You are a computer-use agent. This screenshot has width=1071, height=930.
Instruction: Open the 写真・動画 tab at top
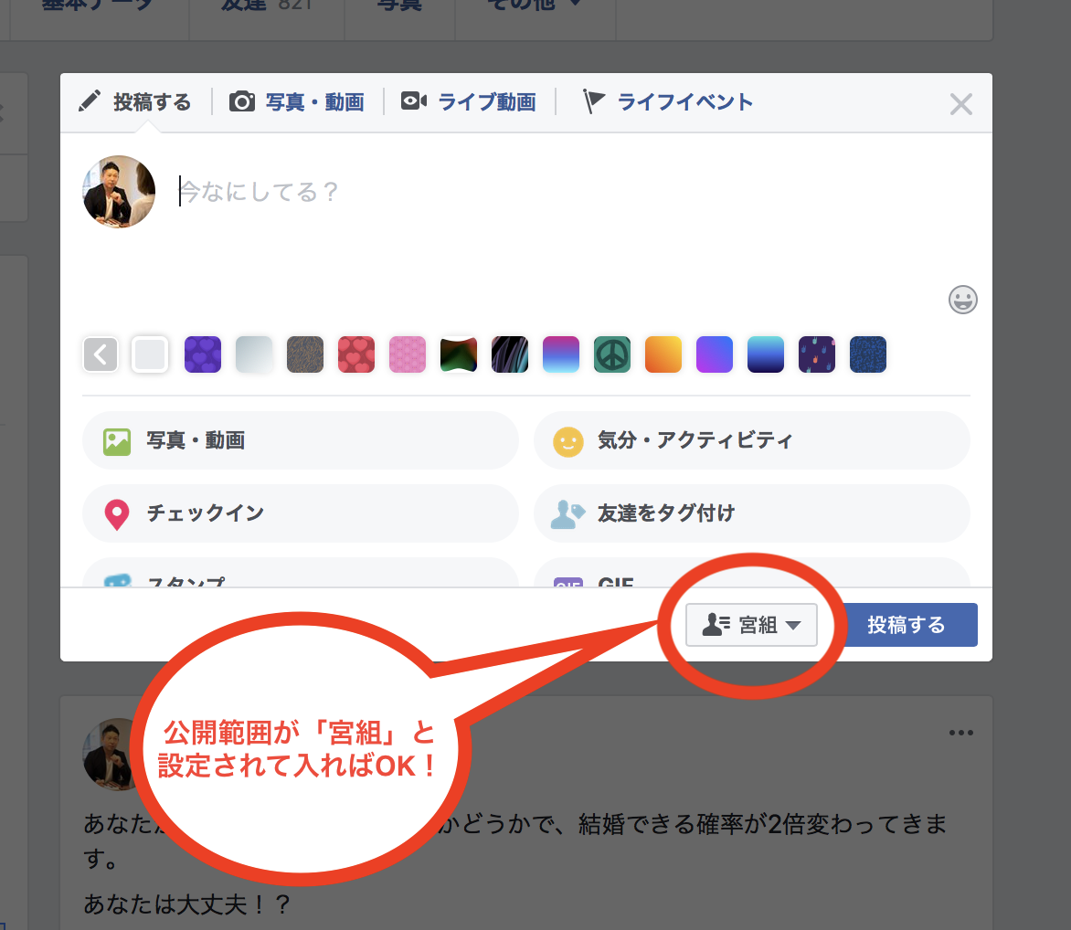pyautogui.click(x=296, y=101)
